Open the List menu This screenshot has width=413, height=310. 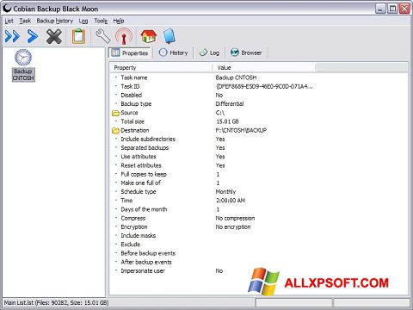click(9, 21)
